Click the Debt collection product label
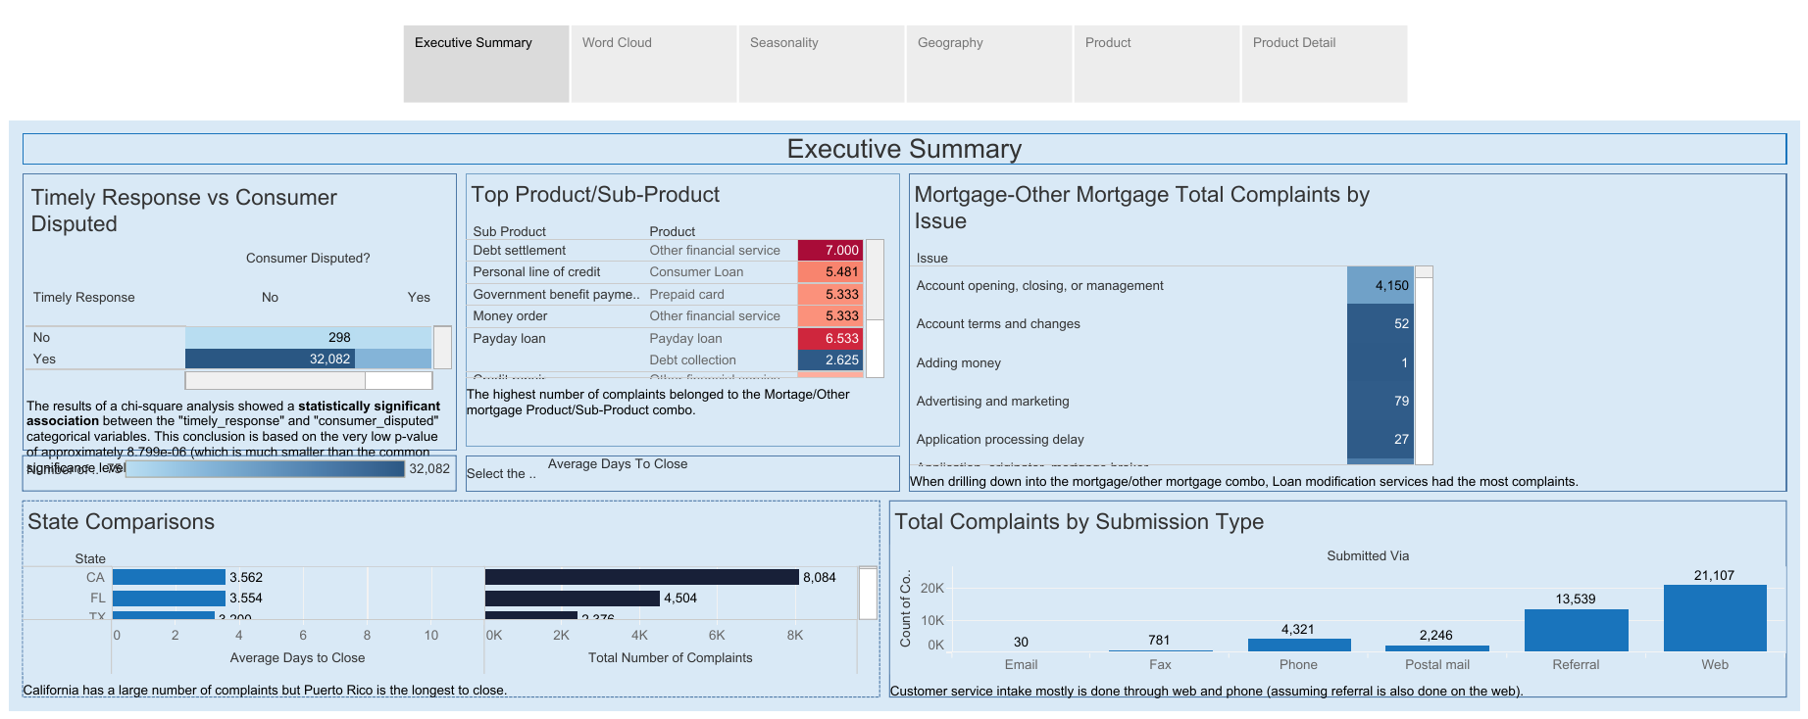 coord(692,360)
